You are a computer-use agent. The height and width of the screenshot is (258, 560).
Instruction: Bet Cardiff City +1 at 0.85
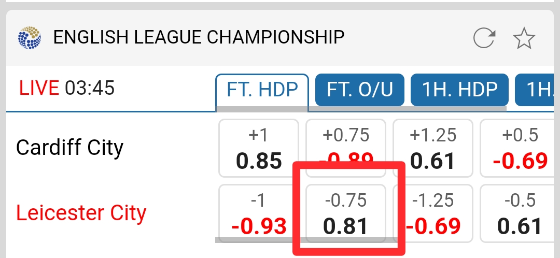(259, 148)
